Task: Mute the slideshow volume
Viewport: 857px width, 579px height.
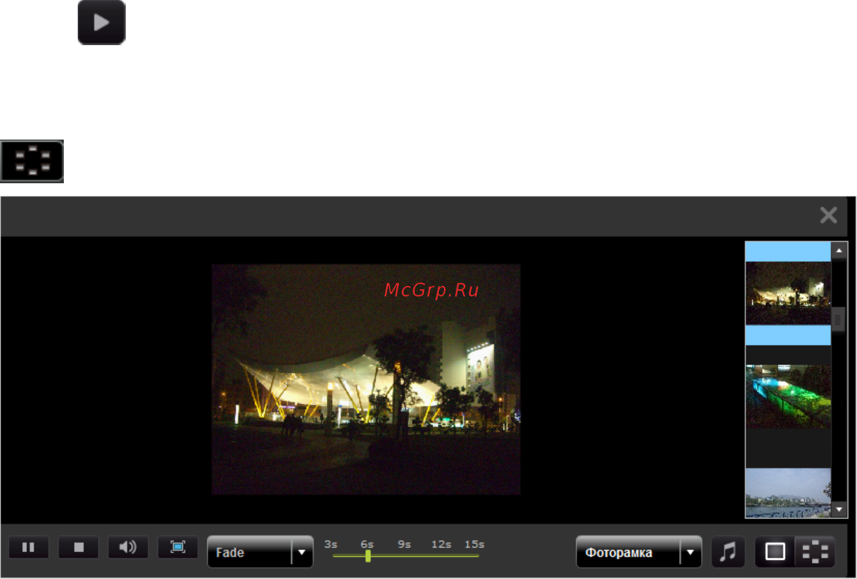Action: click(x=128, y=547)
